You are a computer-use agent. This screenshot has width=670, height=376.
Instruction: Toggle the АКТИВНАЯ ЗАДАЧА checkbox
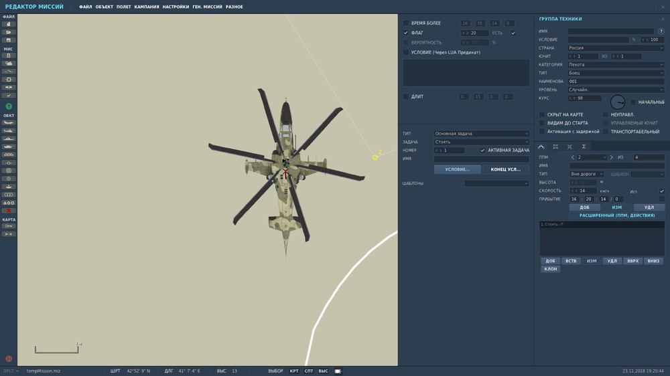point(482,151)
